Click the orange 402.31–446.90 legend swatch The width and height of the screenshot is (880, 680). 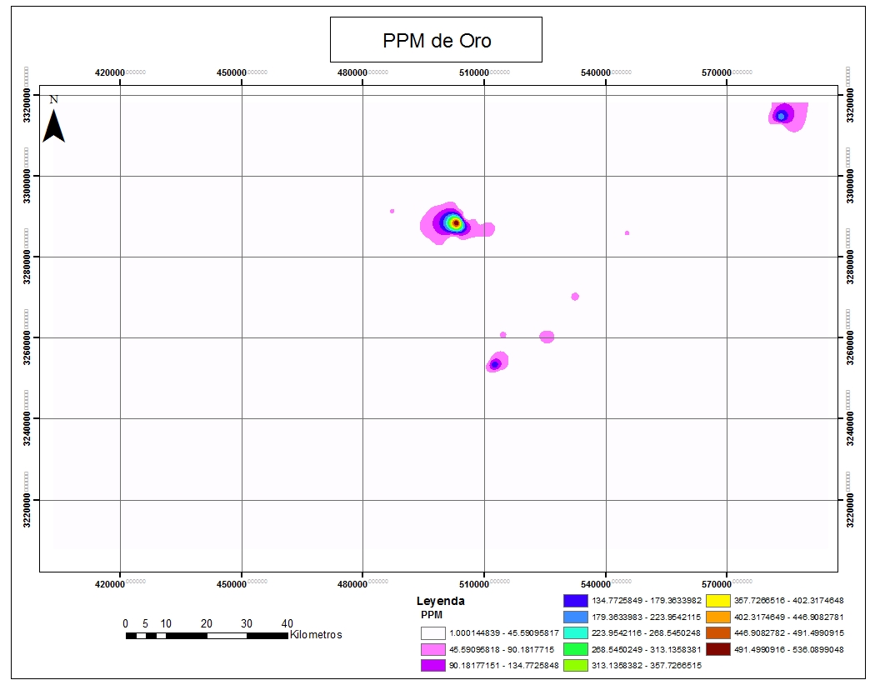coord(718,617)
